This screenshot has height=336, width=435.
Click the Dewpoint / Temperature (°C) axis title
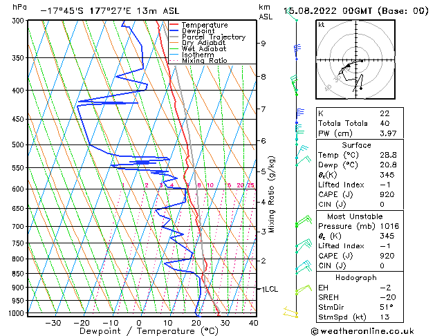pyautogui.click(x=149, y=331)
